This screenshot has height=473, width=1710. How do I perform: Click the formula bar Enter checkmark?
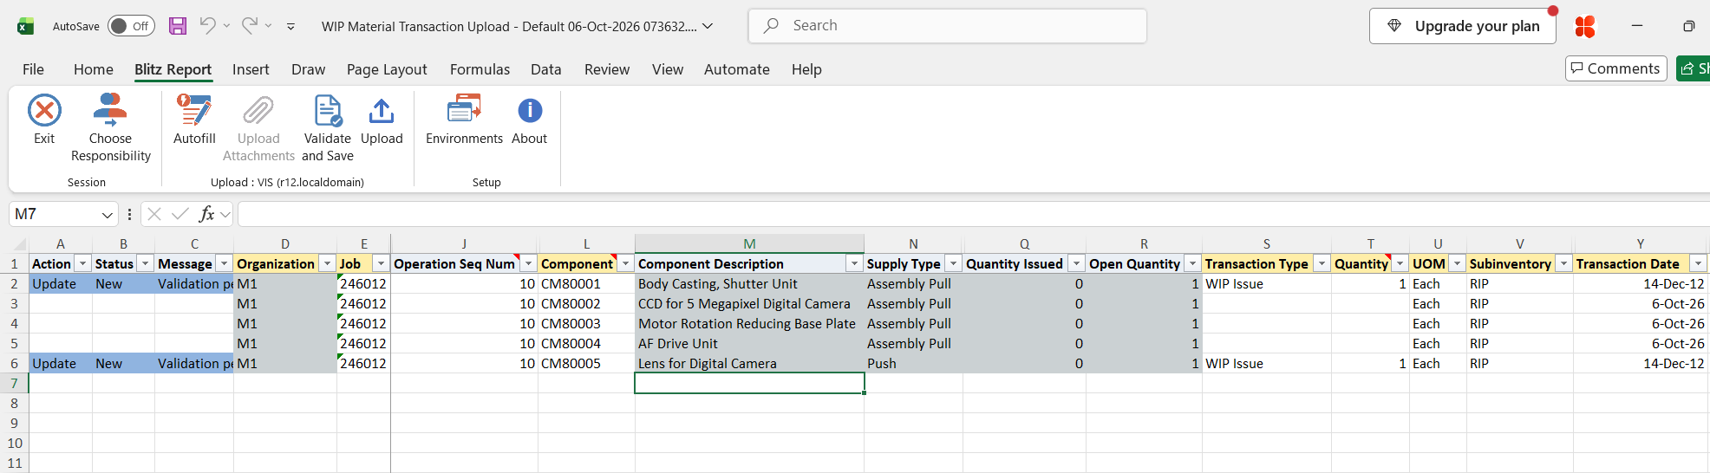(180, 214)
